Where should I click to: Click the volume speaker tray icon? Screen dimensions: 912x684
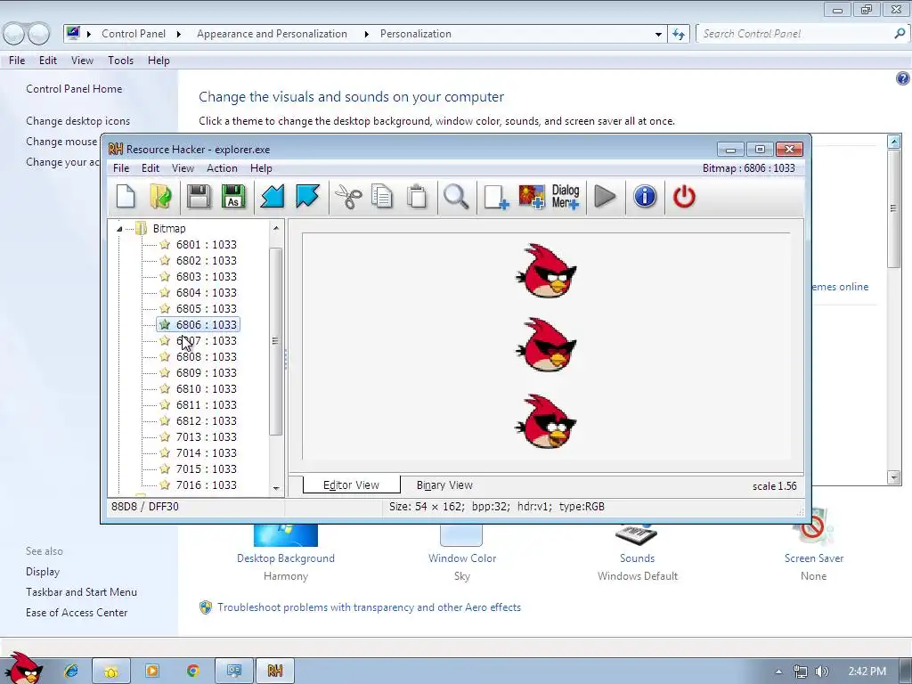coord(822,672)
